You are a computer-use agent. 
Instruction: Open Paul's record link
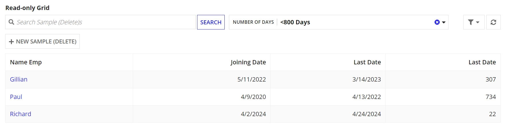coord(16,97)
